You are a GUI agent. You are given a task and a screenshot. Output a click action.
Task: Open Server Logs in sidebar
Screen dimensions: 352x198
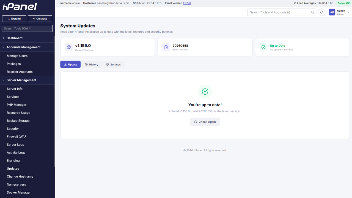pos(15,145)
